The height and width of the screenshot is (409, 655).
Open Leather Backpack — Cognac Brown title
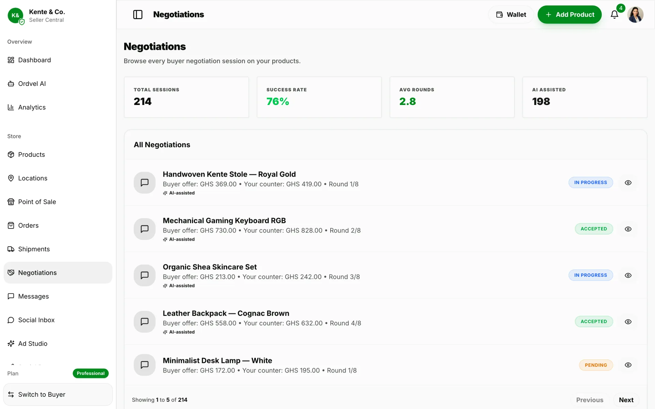226,313
